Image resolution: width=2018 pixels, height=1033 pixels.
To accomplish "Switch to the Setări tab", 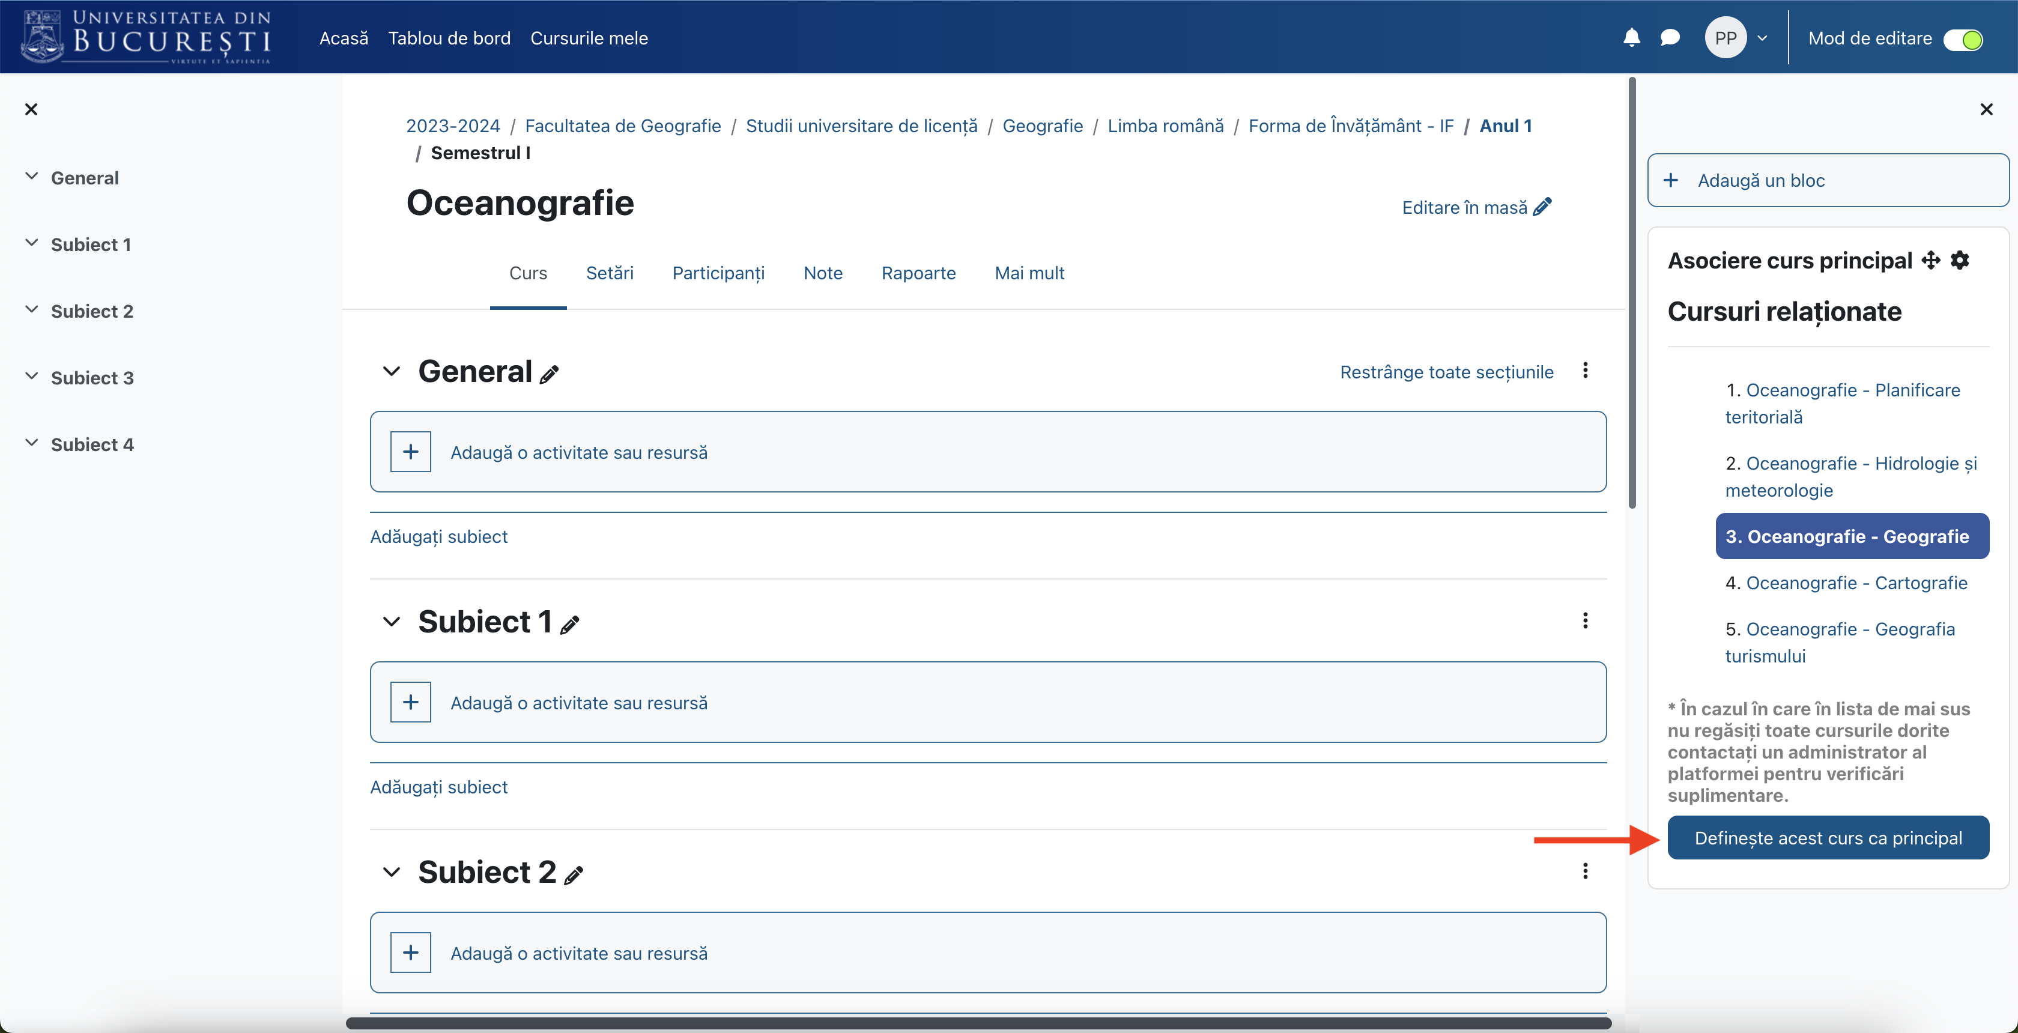I will (610, 273).
